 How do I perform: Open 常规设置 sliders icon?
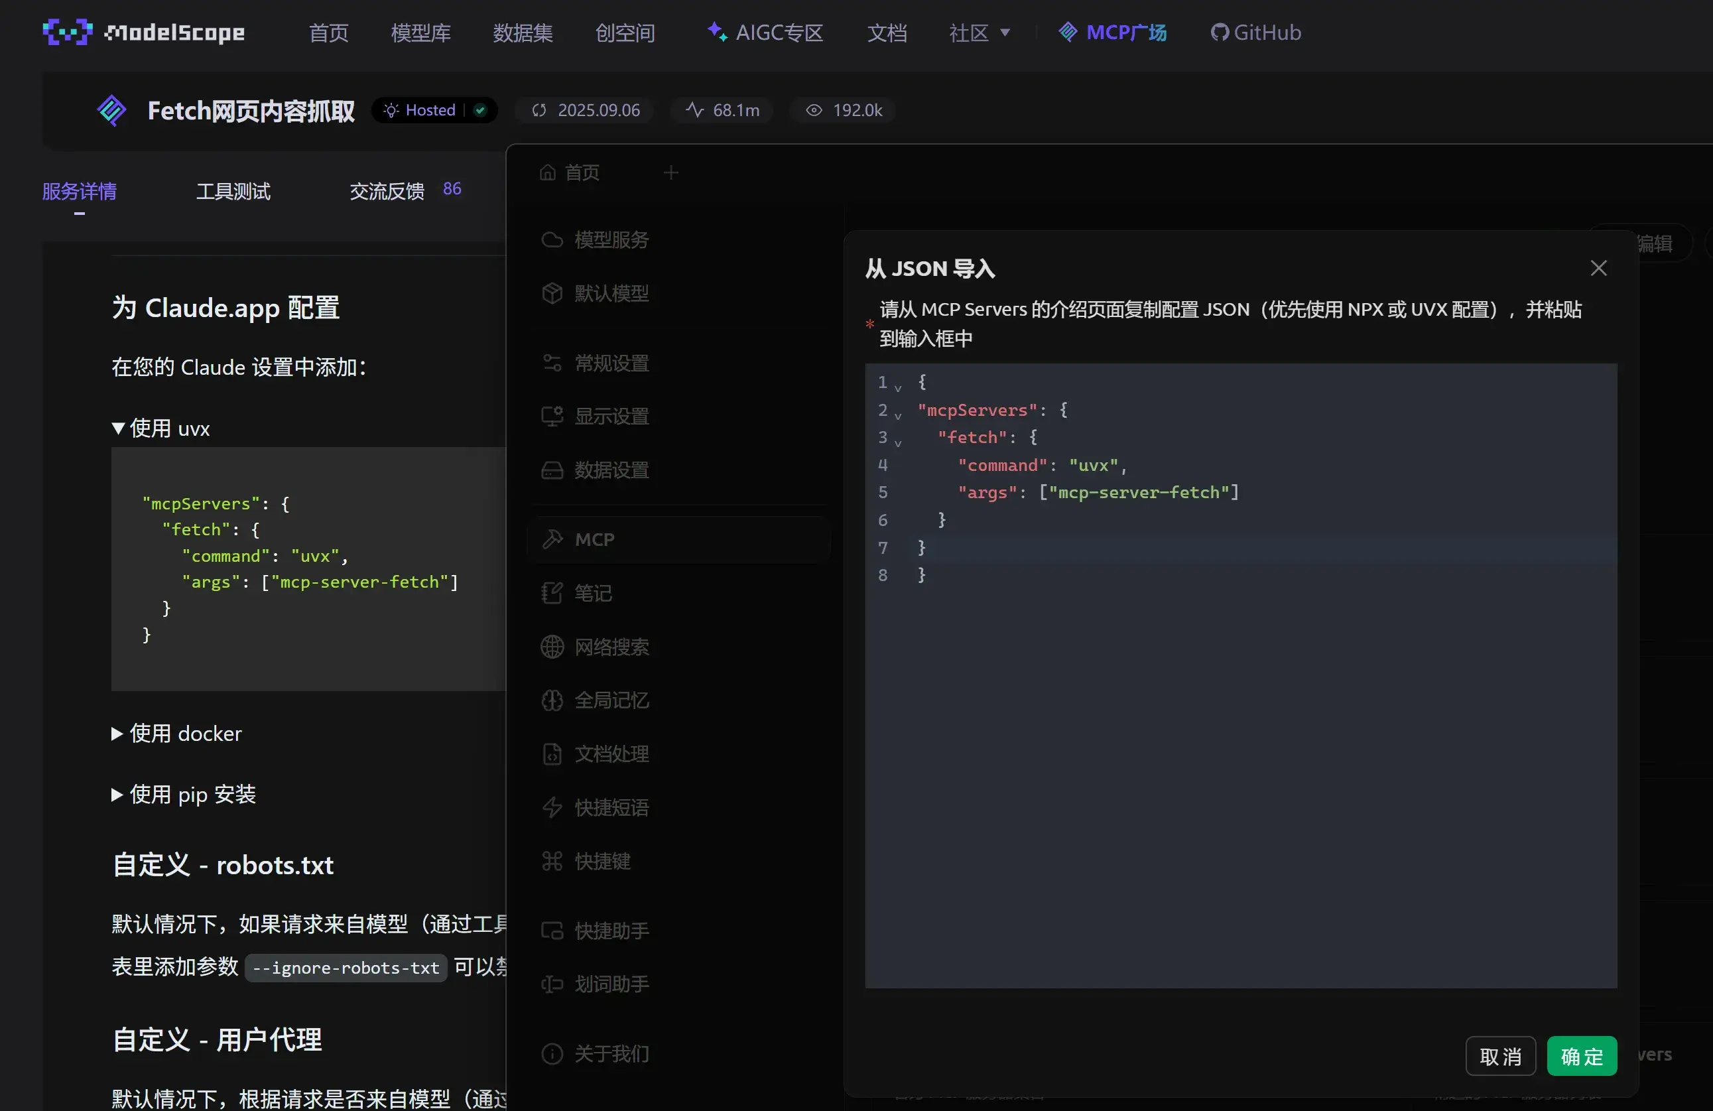552,363
